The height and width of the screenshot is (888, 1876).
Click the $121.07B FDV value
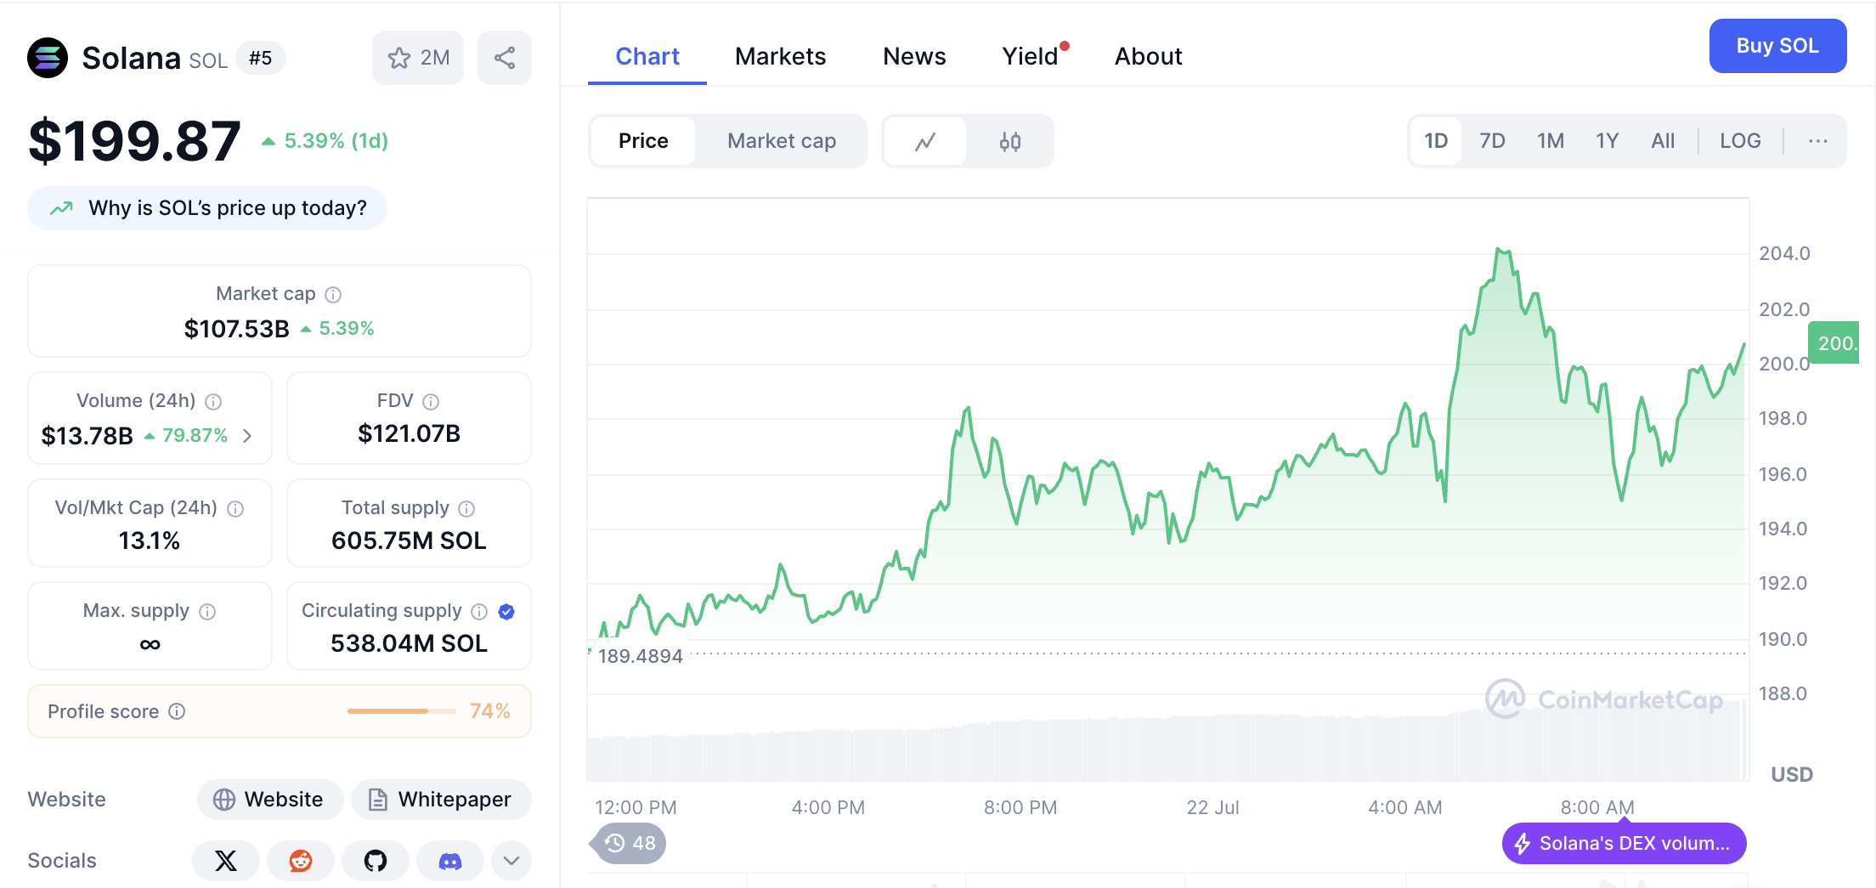(x=409, y=434)
